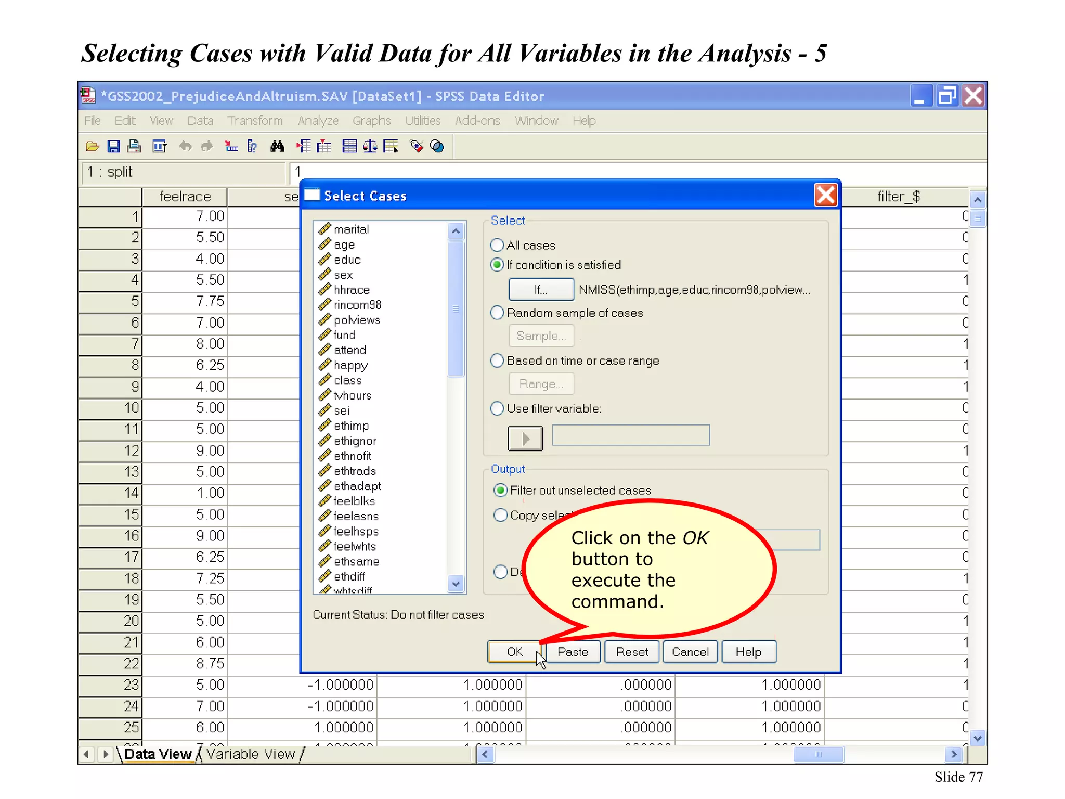Open the Dialog Recall toolbar icon
1065x799 pixels.
click(x=159, y=147)
